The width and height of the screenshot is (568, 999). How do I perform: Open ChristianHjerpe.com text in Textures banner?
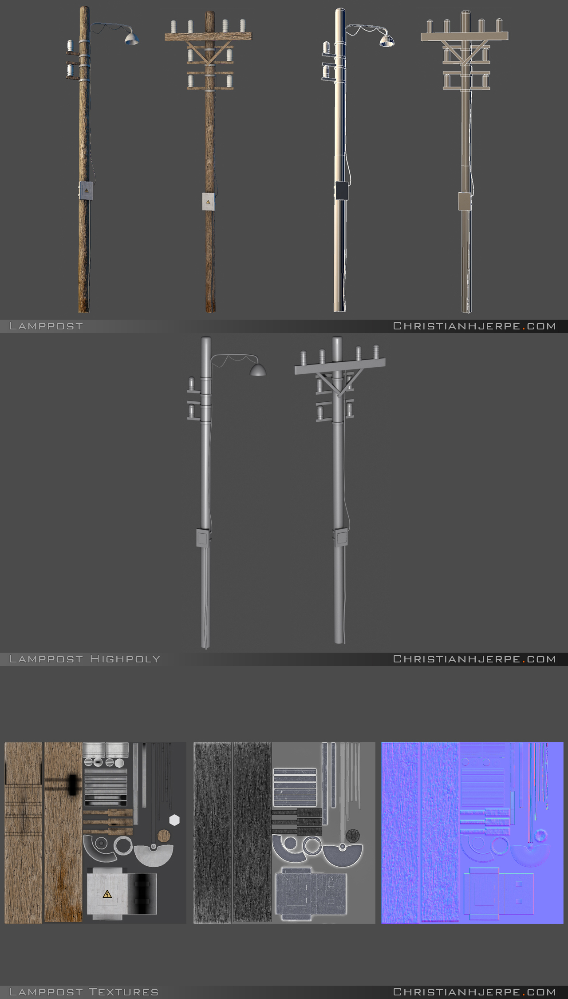(x=474, y=992)
